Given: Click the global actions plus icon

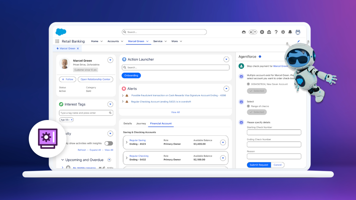Looking at the screenshot, I should click(x=262, y=32).
